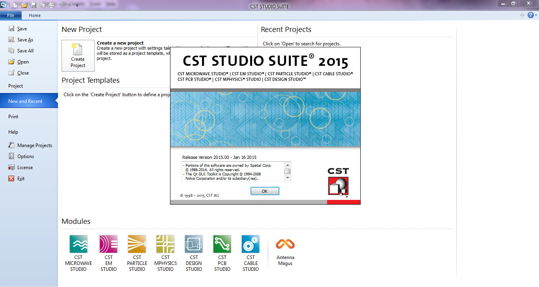Minimize the CST STUDIO SUITE window
This screenshot has height=287, width=539.
point(503,4)
